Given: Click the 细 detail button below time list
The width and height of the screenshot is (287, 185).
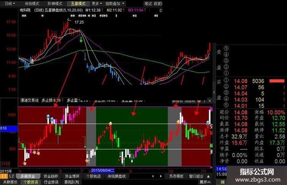Looking at the screenshot, I should (x=223, y=182).
